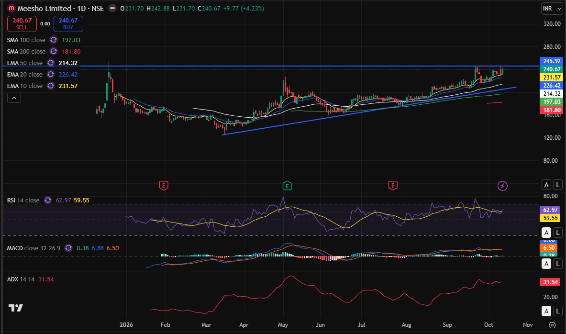
Task: Click the SELL 240.67 button
Action: (x=22, y=24)
